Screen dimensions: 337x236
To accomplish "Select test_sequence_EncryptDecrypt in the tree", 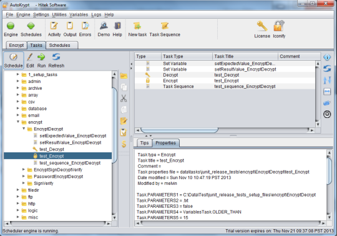I will point(70,163).
